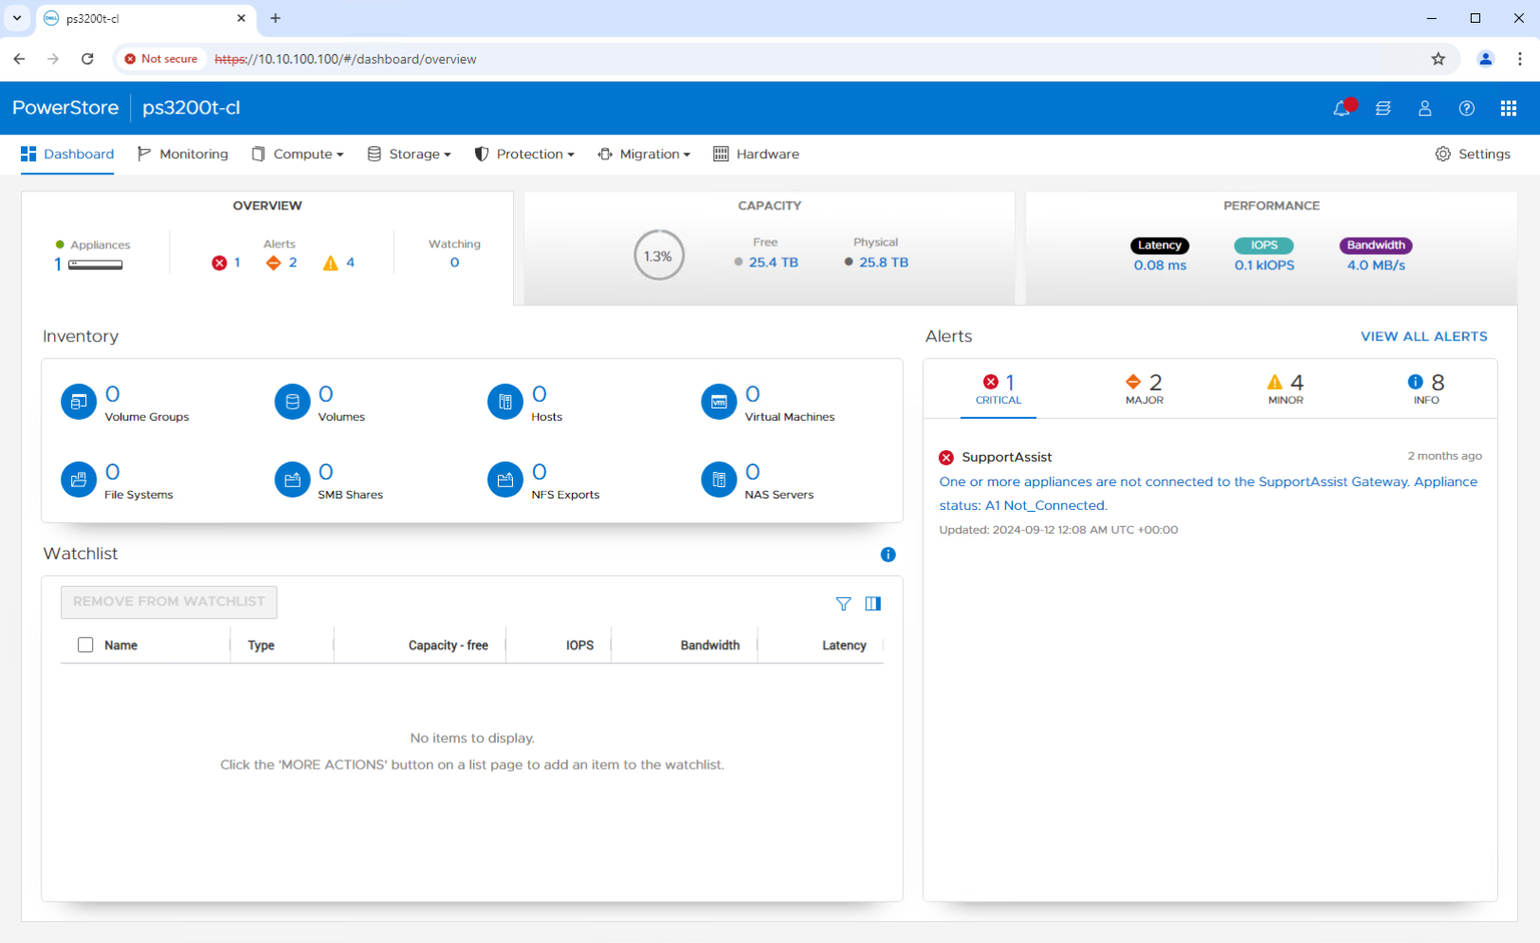The width and height of the screenshot is (1540, 943).
Task: Switch to the PERFORMANCE card
Action: [x=1271, y=248]
